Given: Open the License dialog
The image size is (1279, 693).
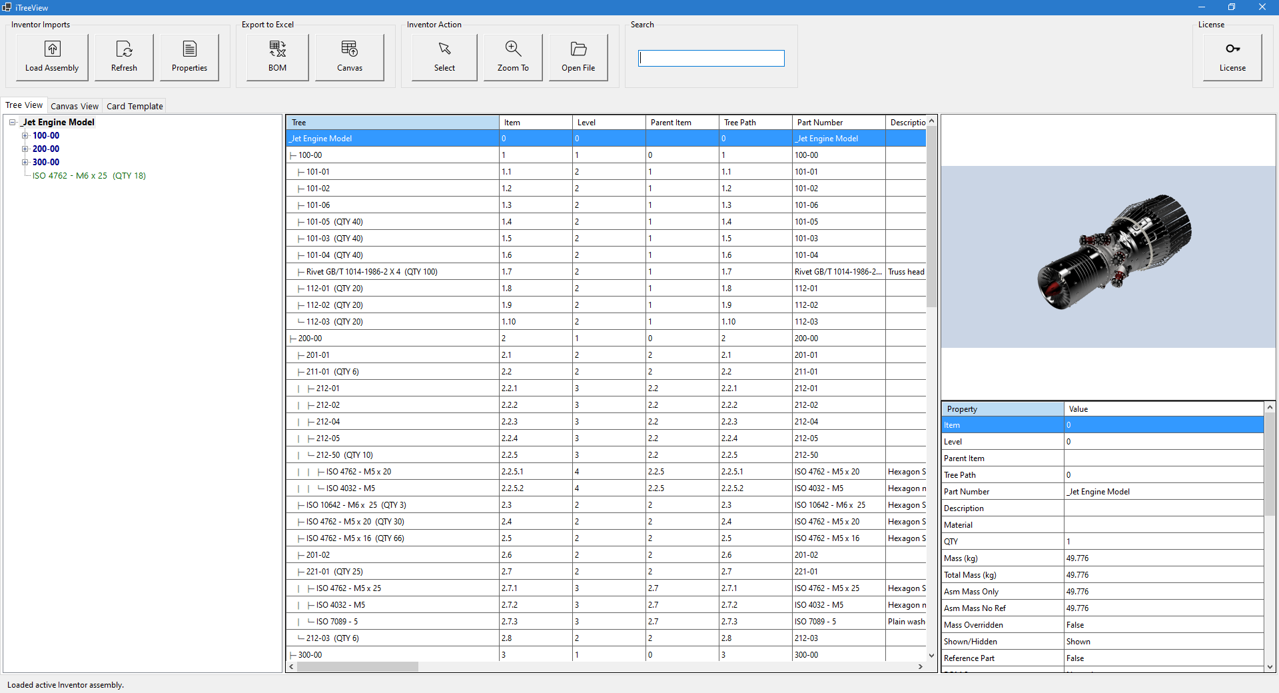Looking at the screenshot, I should coord(1232,57).
